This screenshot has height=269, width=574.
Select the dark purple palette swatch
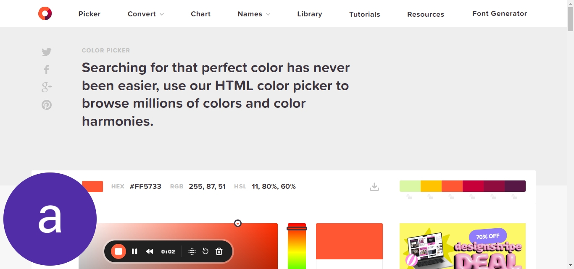tap(515, 186)
